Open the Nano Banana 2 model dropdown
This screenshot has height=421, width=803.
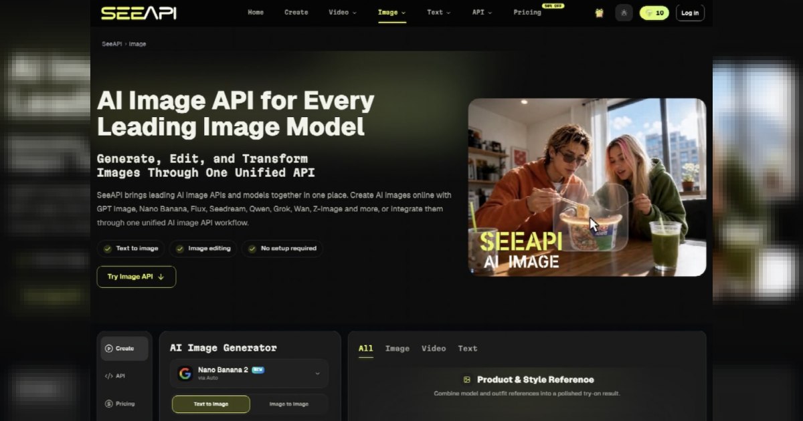point(249,374)
